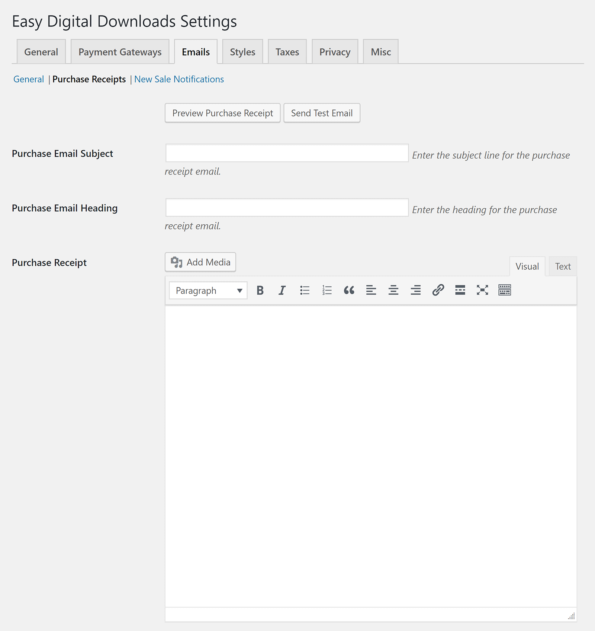Apply italic formatting in editor

point(282,290)
